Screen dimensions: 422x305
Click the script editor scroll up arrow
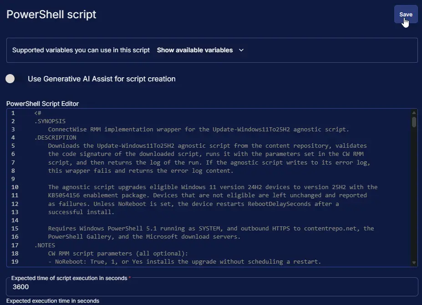(x=414, y=113)
